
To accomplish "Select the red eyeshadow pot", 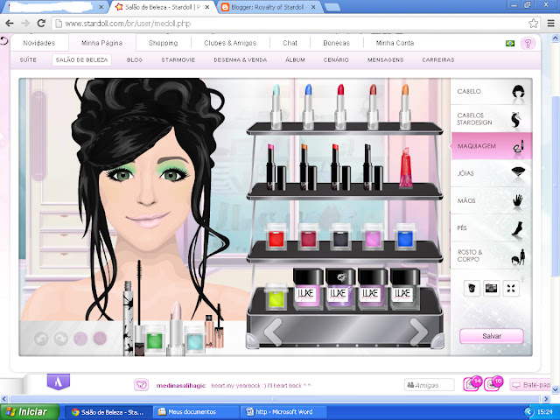I will (276, 237).
